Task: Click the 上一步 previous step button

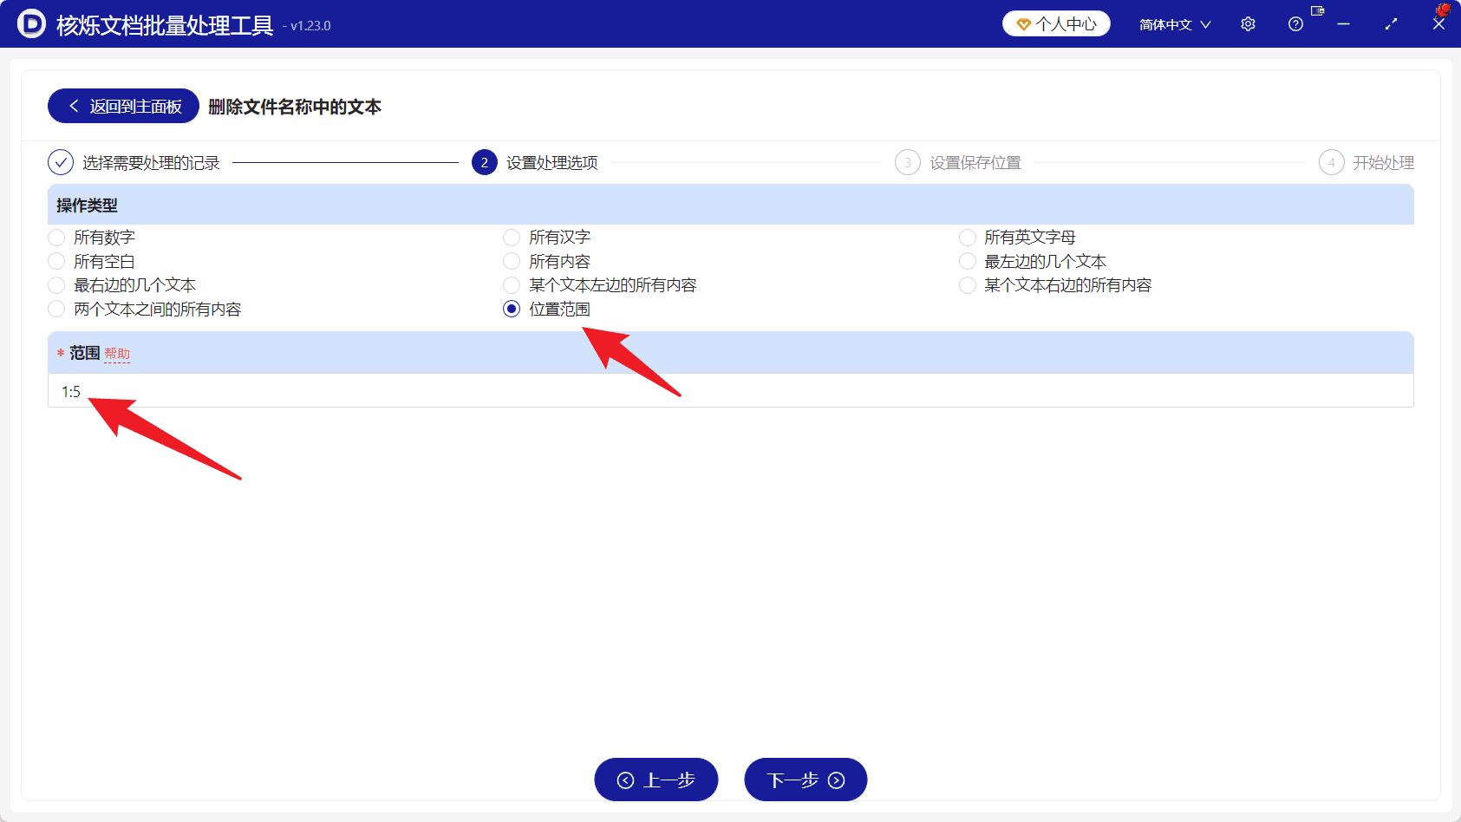Action: pyautogui.click(x=656, y=780)
